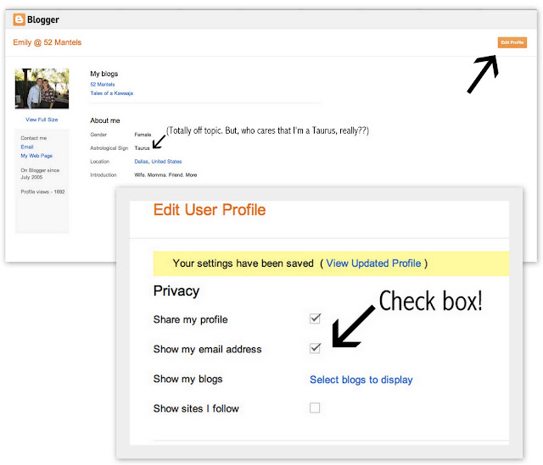Click the 'Contact me' sidebar label

[34, 138]
